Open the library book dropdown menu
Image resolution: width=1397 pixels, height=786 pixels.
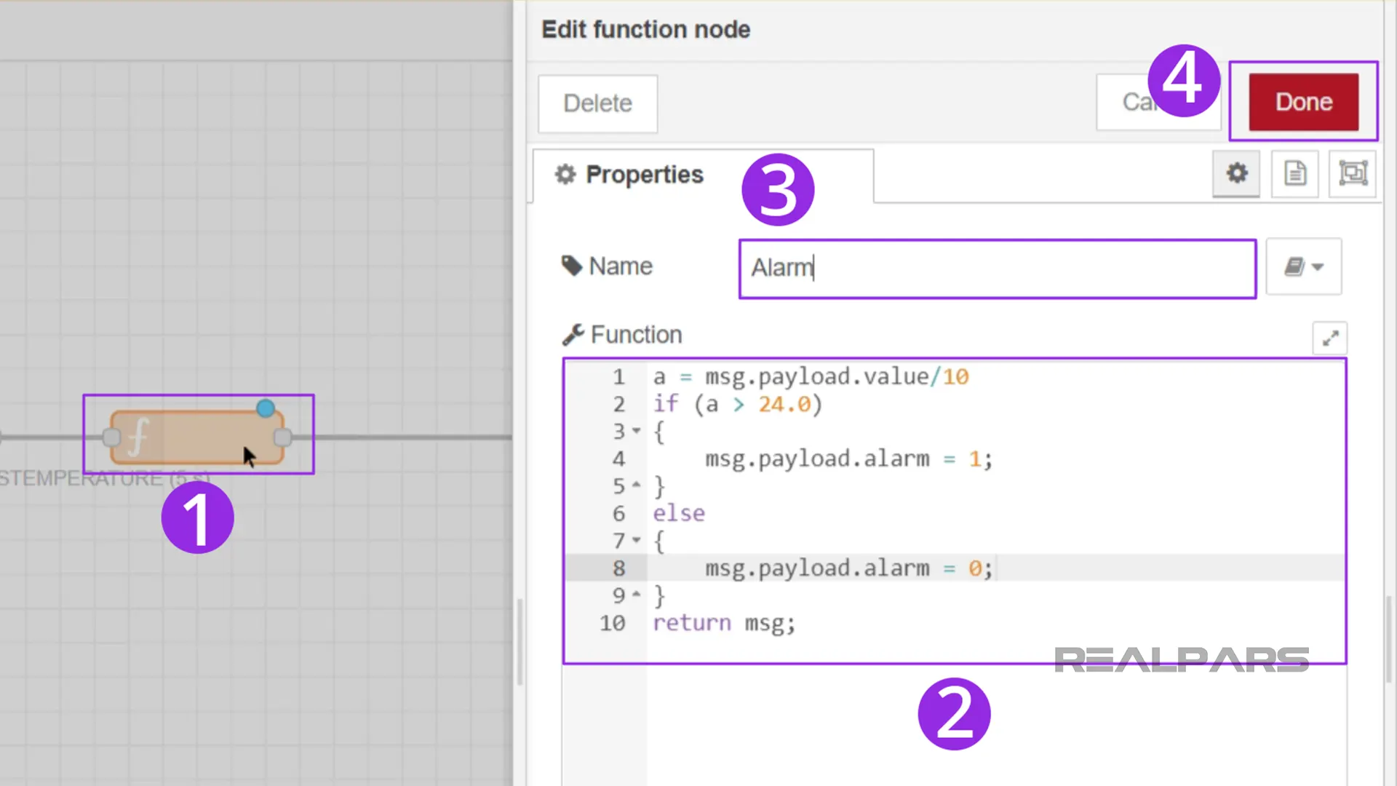1303,267
